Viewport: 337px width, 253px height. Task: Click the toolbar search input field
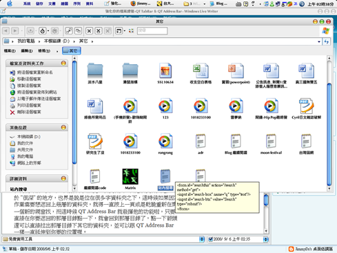152,31
